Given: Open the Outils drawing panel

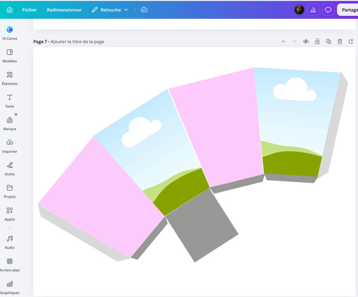Looking at the screenshot, I should click(9, 169).
